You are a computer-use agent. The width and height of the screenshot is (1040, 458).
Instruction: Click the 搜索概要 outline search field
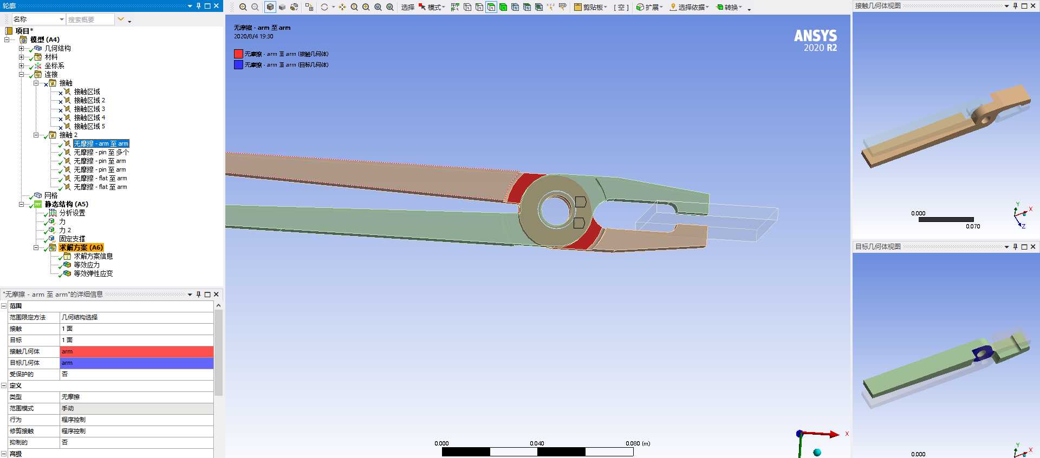90,19
